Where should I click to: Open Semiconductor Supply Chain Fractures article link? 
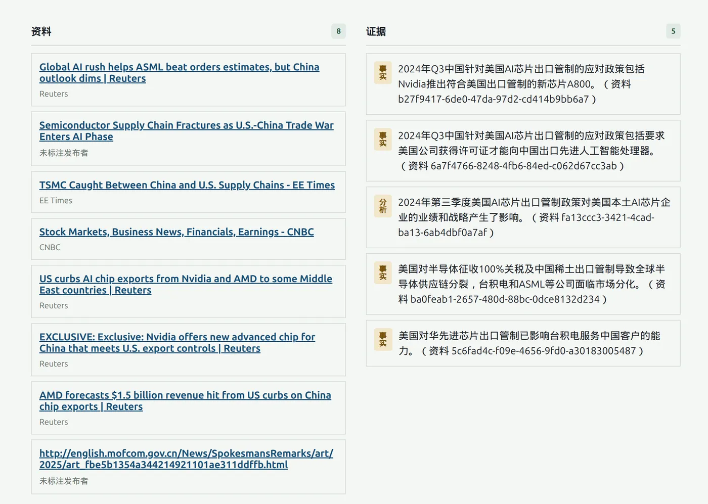click(x=187, y=131)
